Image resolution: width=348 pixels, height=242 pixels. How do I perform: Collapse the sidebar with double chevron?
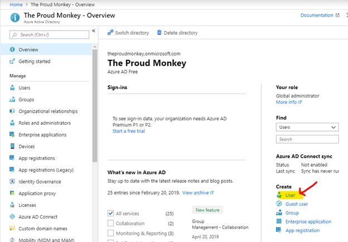pos(94,31)
